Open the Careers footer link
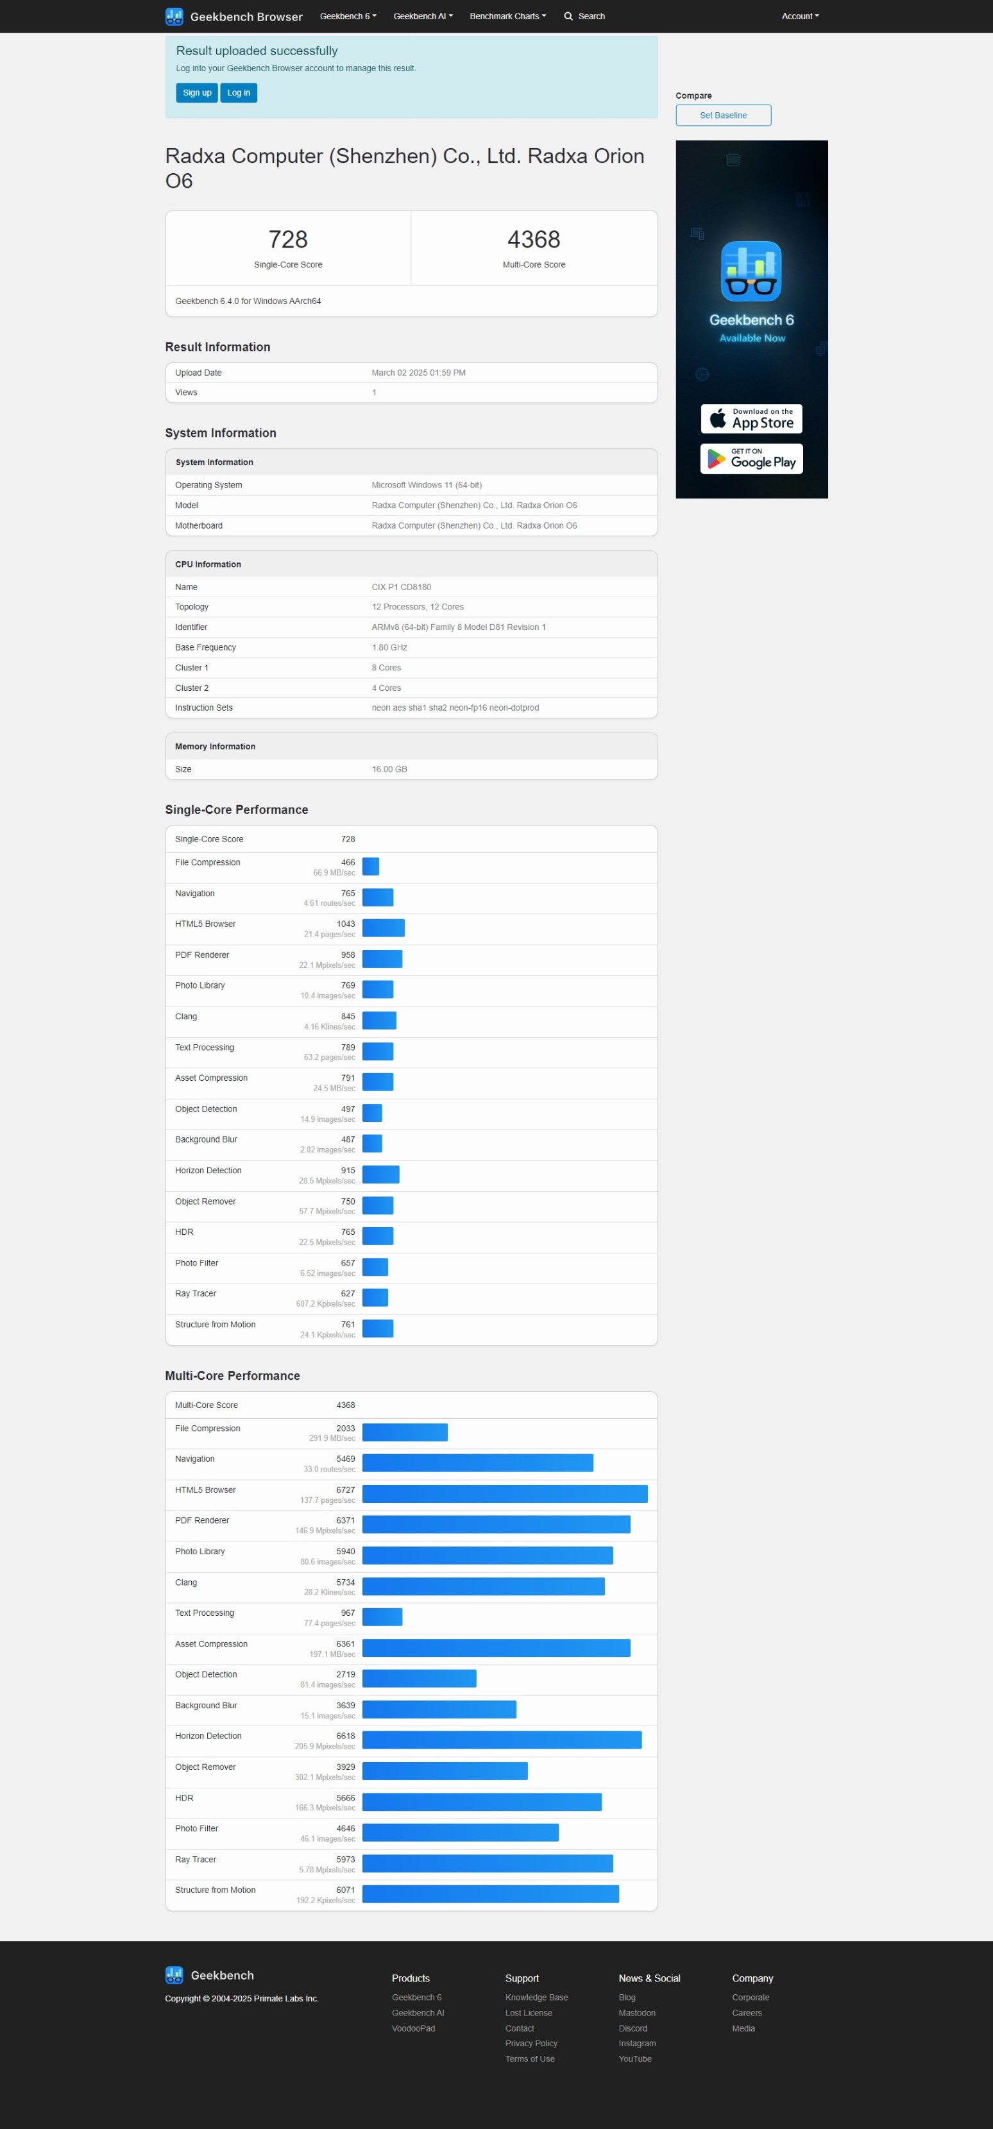The height and width of the screenshot is (2129, 993). 747,2014
